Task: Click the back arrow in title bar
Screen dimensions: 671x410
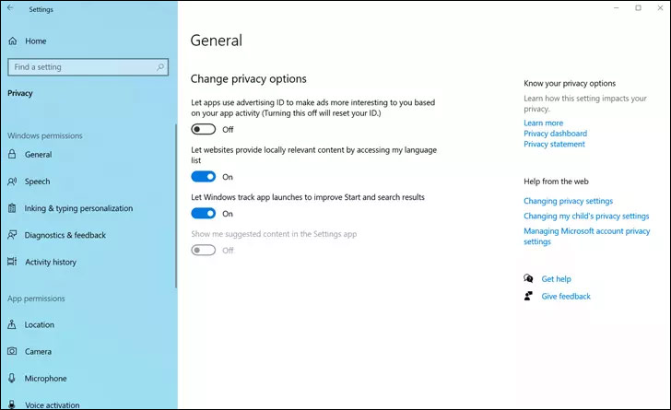Action: [x=10, y=9]
